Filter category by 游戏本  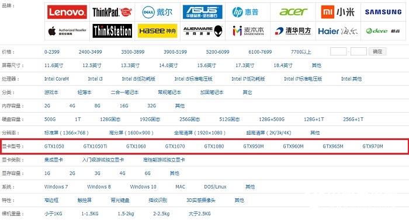pos(51,92)
